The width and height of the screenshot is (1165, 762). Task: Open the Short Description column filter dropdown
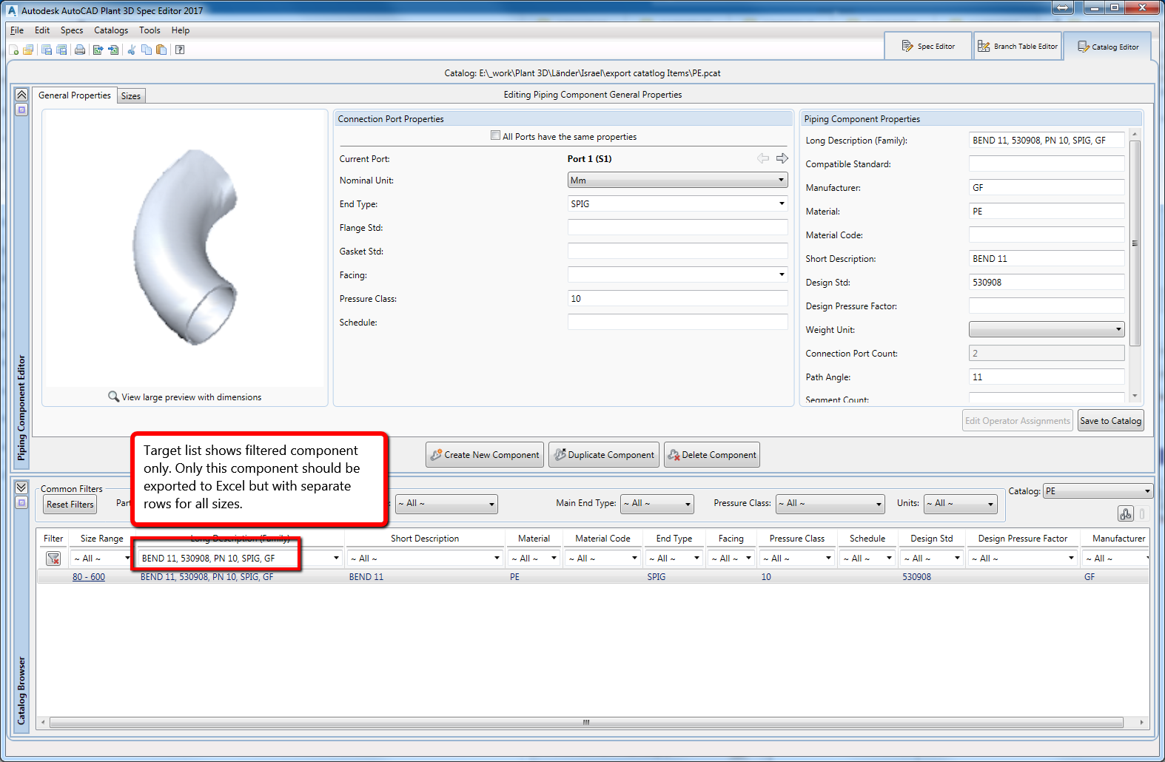pyautogui.click(x=425, y=559)
